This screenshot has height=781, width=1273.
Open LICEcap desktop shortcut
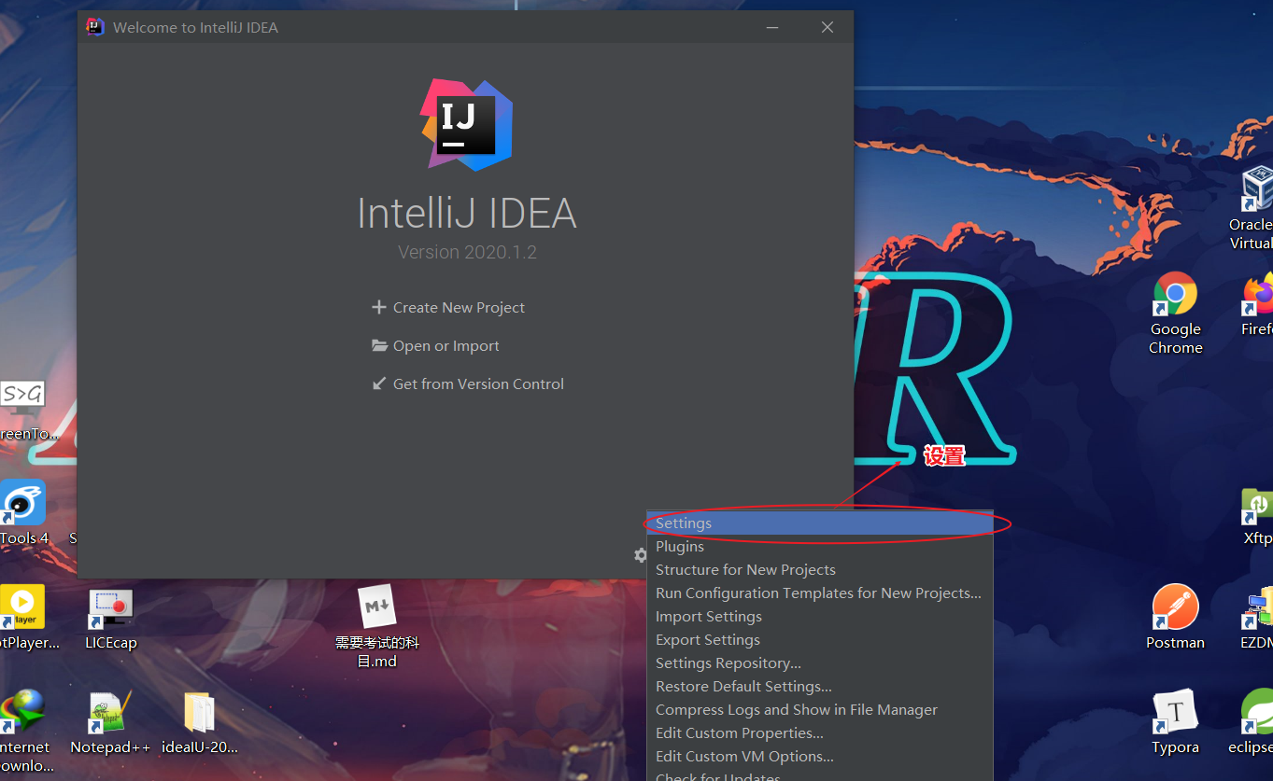coord(110,618)
